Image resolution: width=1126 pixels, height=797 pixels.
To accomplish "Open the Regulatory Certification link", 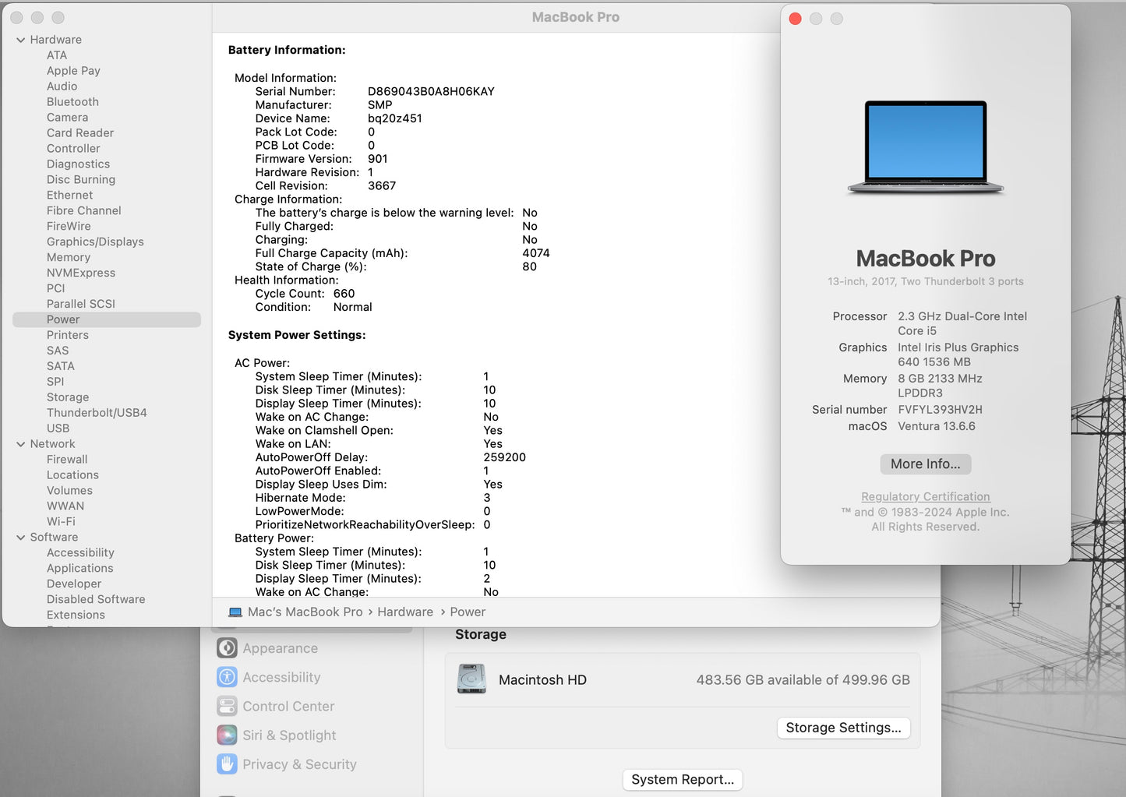I will pos(925,496).
